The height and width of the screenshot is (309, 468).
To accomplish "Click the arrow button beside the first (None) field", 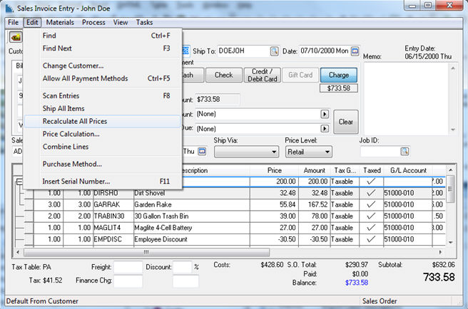I will pyautogui.click(x=325, y=114).
